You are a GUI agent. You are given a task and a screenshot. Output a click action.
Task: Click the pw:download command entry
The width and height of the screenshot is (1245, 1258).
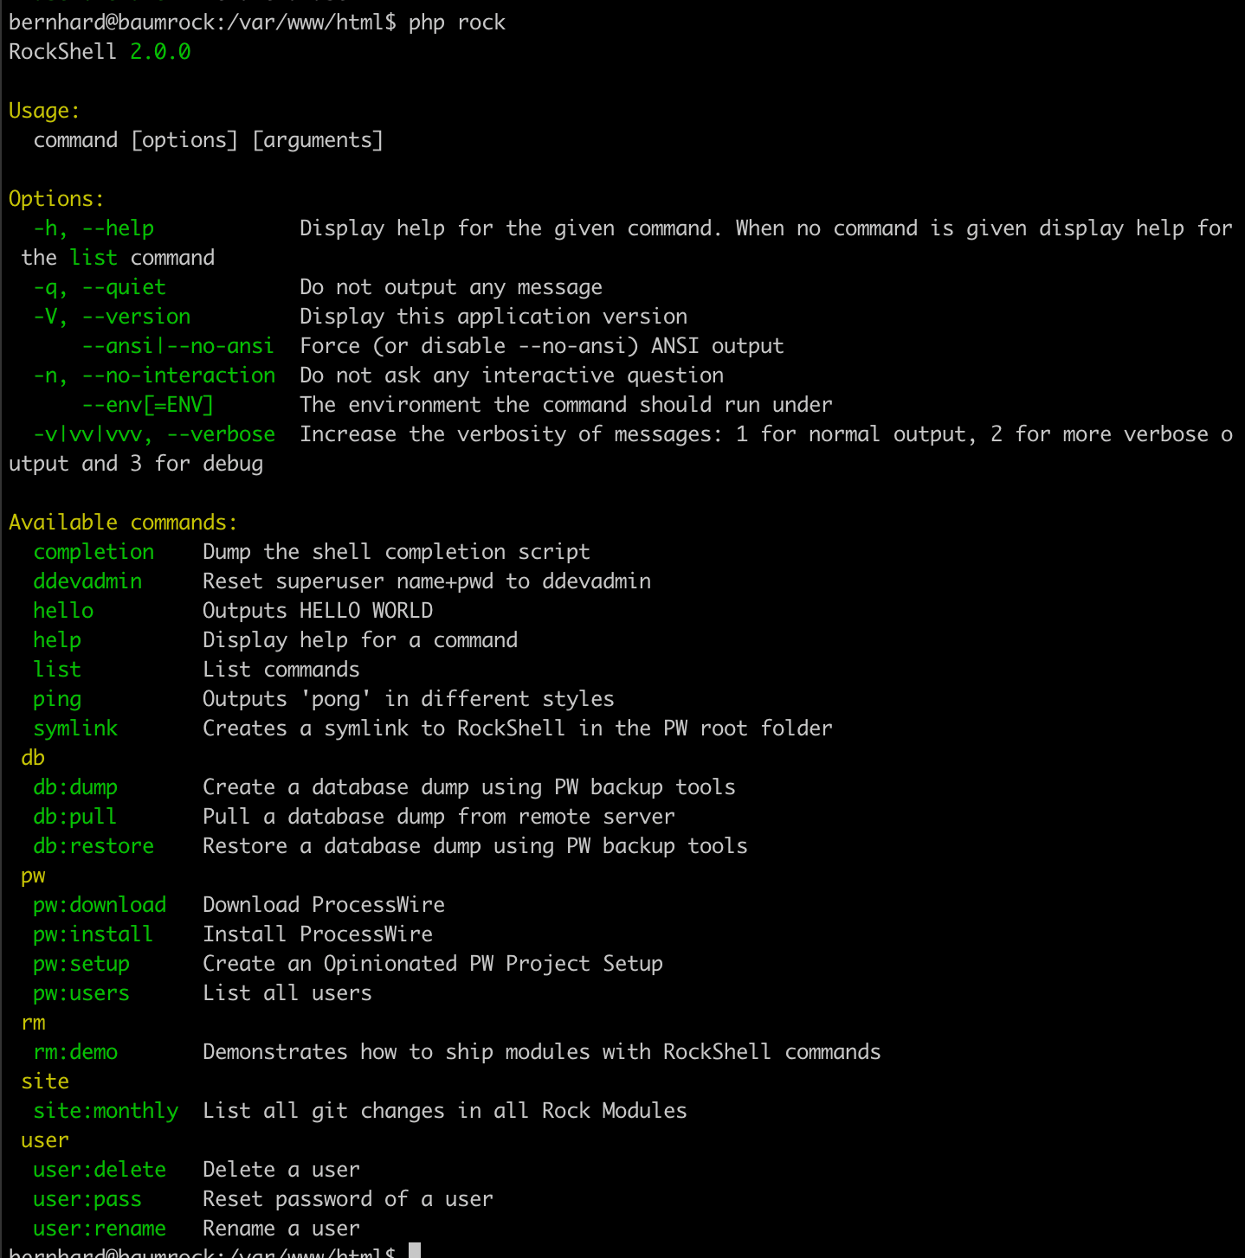99,904
